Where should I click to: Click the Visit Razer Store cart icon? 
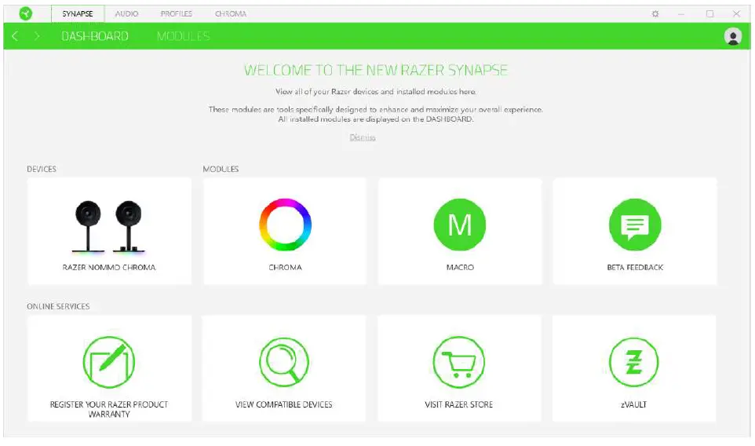459,362
